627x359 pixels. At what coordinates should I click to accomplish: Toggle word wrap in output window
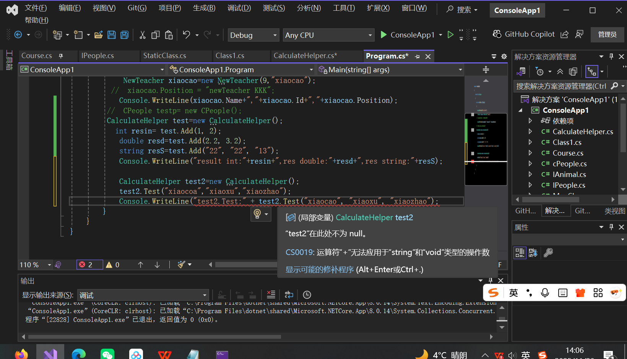pos(289,294)
